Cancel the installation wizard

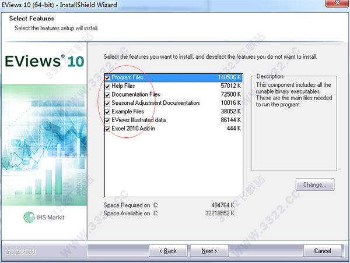(x=323, y=251)
